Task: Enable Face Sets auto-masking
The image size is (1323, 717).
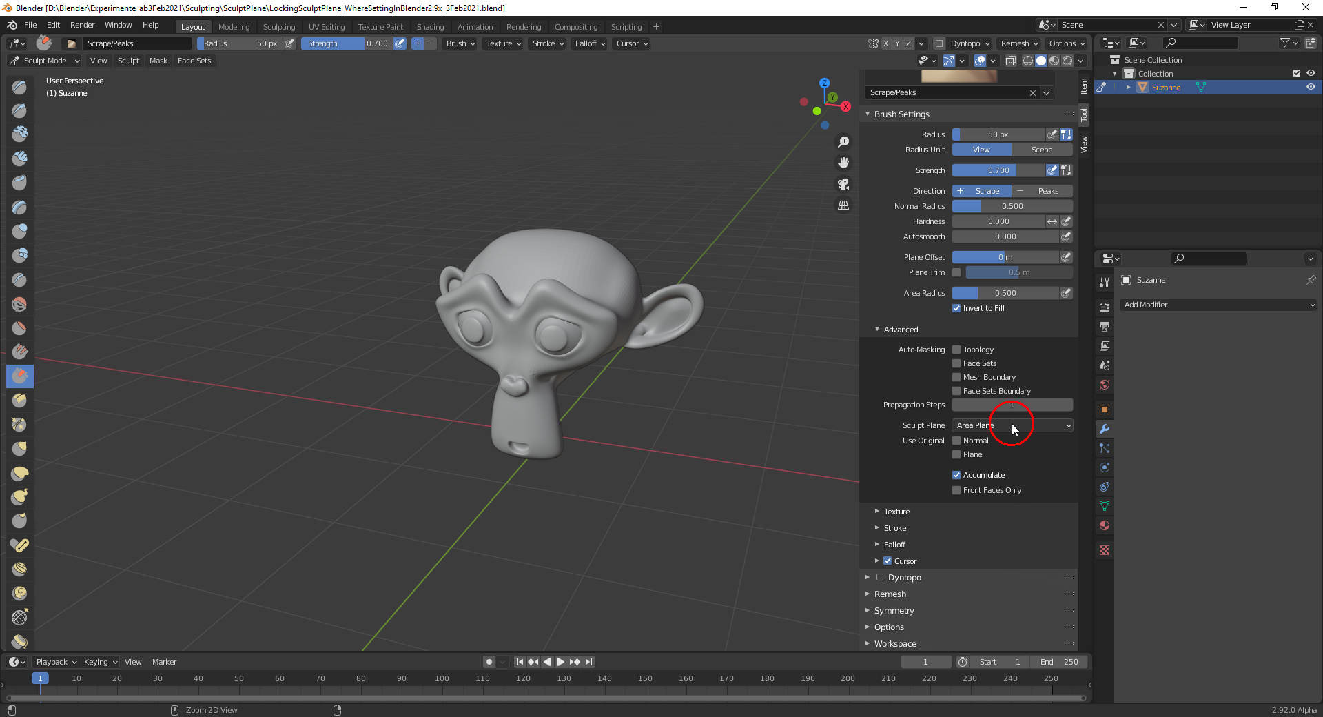Action: click(x=956, y=363)
